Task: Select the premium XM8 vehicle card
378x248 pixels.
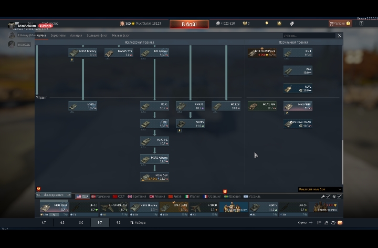Action: coord(298,53)
